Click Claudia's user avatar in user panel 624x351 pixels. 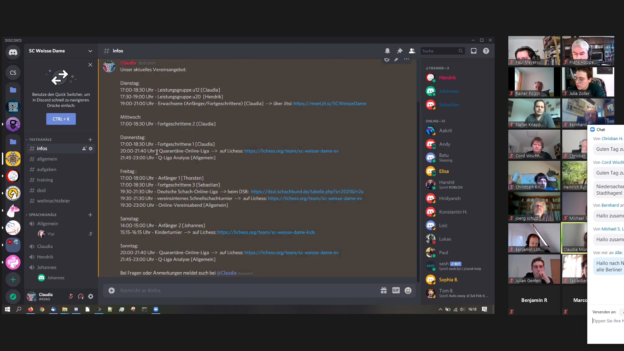32,296
